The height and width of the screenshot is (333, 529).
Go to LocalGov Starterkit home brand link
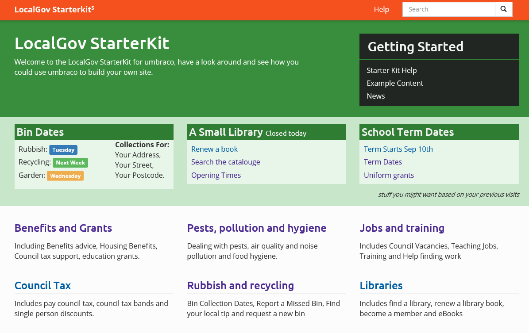(x=54, y=9)
